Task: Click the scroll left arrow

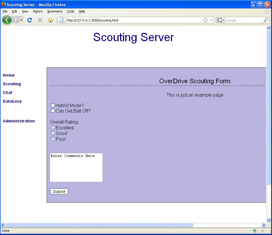Action: [3, 225]
